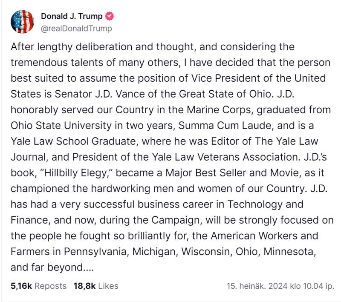Click the "Yale Law School Graduate" phrase

73,141
